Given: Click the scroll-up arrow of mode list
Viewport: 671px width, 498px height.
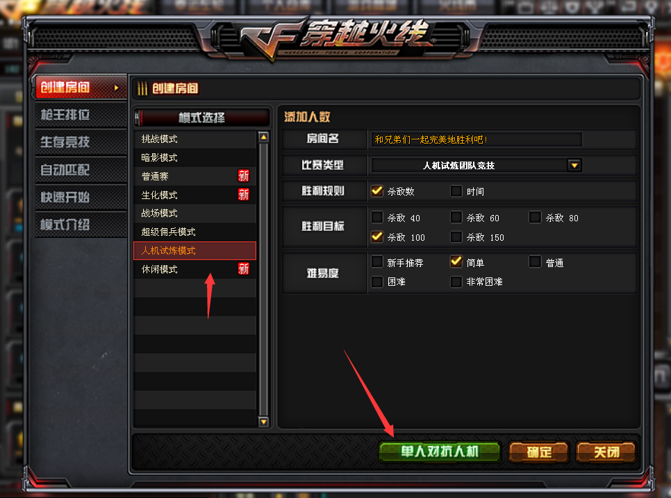Looking at the screenshot, I should point(264,137).
